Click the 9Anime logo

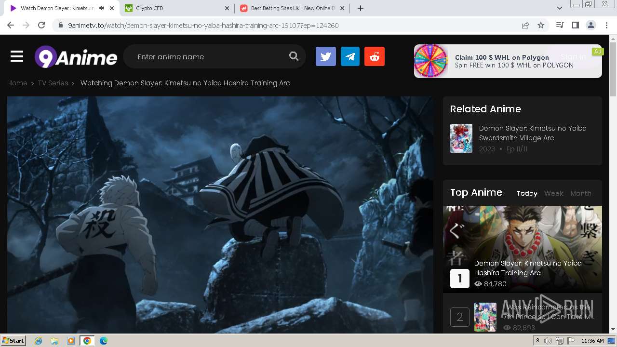point(76,57)
